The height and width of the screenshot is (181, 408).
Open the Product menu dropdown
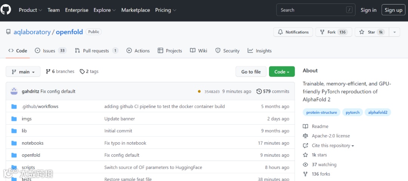[30, 10]
